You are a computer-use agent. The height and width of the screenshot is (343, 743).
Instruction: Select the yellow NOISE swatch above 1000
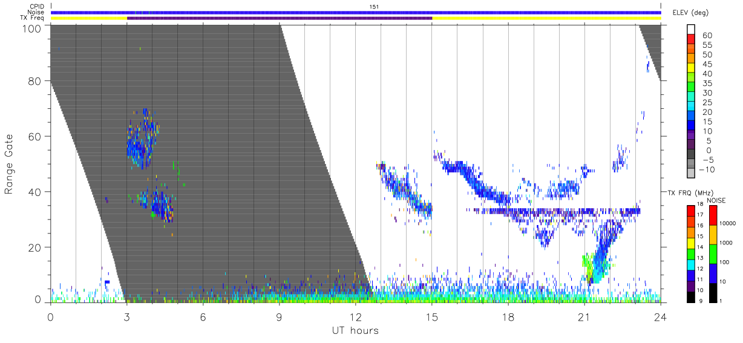pos(712,235)
